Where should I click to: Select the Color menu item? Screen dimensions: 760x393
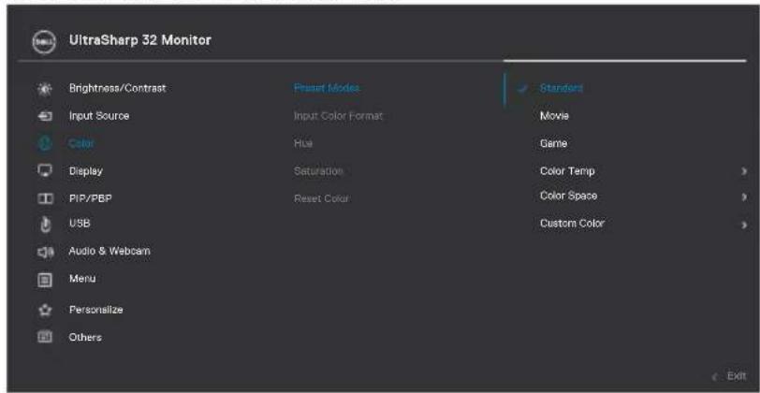(x=82, y=143)
